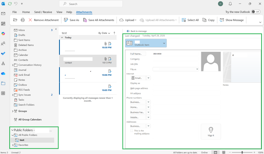Open the Folders view icon in sidebar
Screen dimensions: 264x154
coord(3,83)
